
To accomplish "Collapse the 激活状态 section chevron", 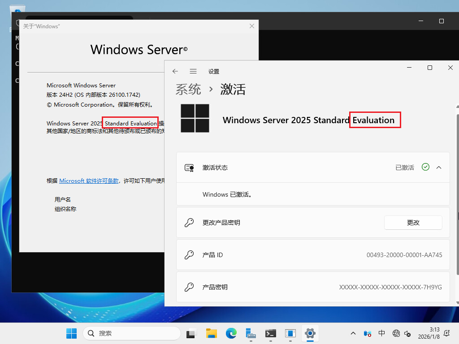I will 439,167.
